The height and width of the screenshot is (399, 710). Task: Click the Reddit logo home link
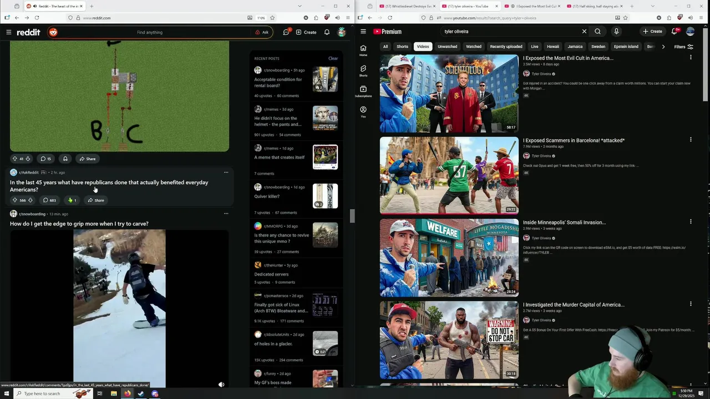pos(28,32)
